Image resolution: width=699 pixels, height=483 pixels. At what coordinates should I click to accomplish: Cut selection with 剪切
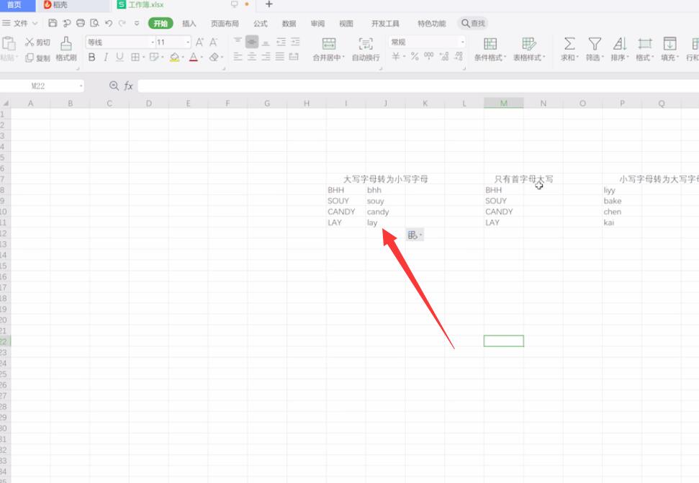click(37, 42)
